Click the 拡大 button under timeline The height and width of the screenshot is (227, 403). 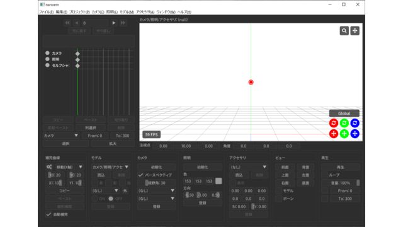tap(113, 144)
